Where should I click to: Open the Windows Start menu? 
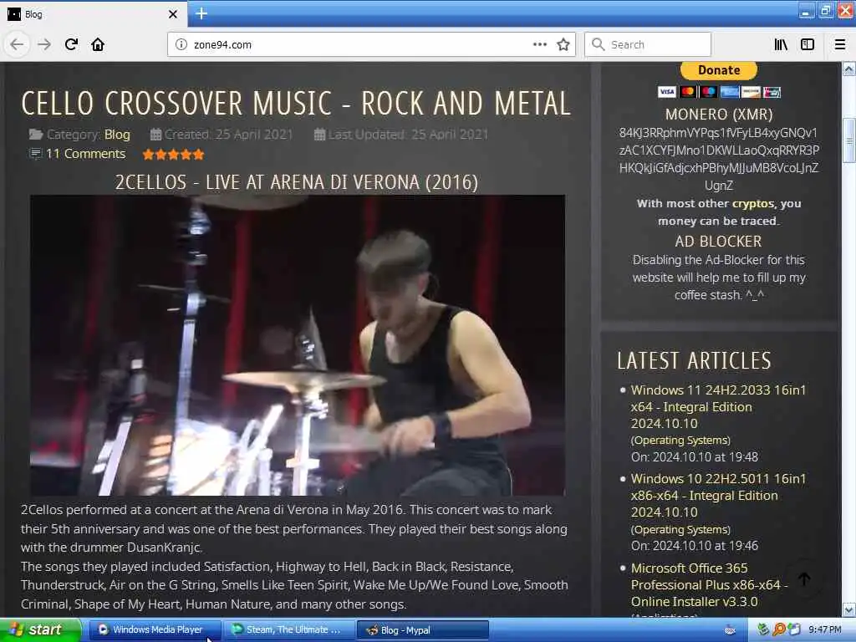[x=40, y=630]
